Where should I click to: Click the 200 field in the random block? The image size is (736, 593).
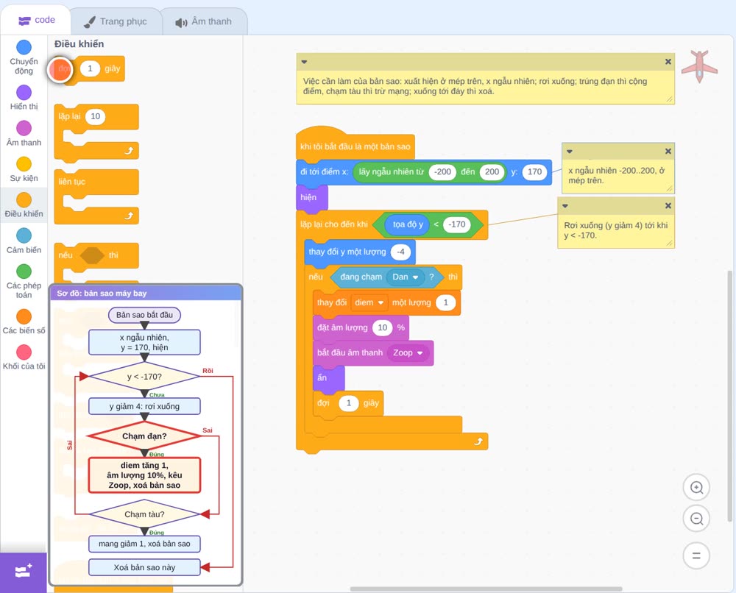492,171
